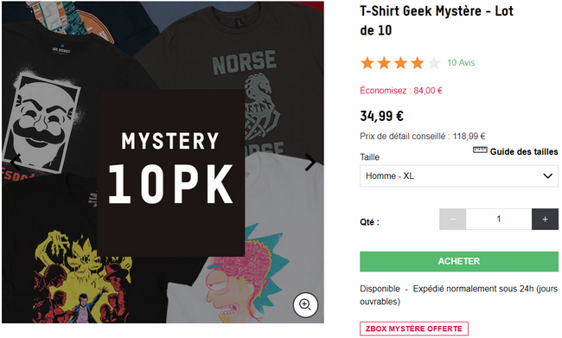The height and width of the screenshot is (338, 562).
Task: Click the third orange rating star
Action: click(x=400, y=63)
